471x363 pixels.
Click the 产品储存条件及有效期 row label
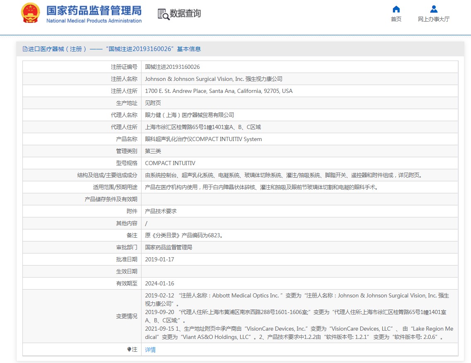pyautogui.click(x=111, y=199)
